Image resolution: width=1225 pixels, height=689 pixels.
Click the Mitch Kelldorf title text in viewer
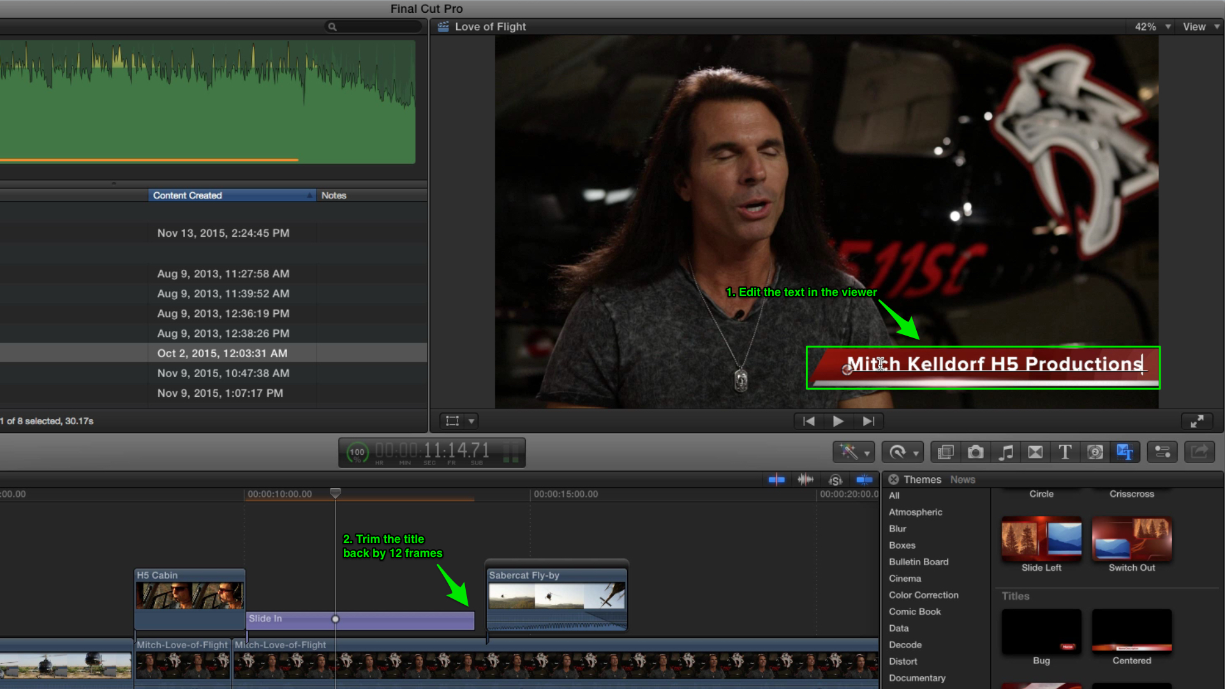[x=994, y=364]
